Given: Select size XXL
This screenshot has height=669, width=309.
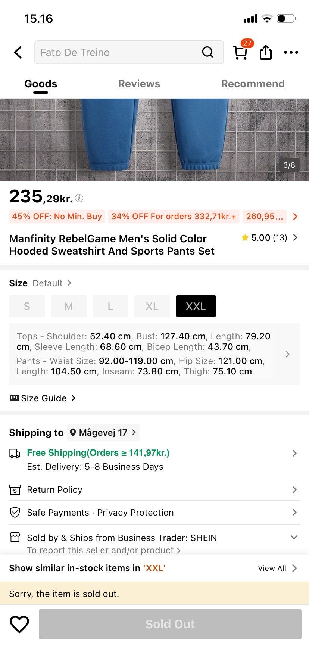Looking at the screenshot, I should click(x=196, y=306).
